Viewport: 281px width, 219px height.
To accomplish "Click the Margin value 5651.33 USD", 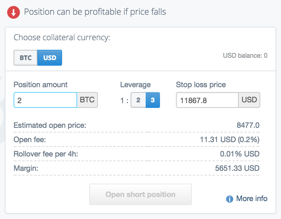I will [x=237, y=168].
